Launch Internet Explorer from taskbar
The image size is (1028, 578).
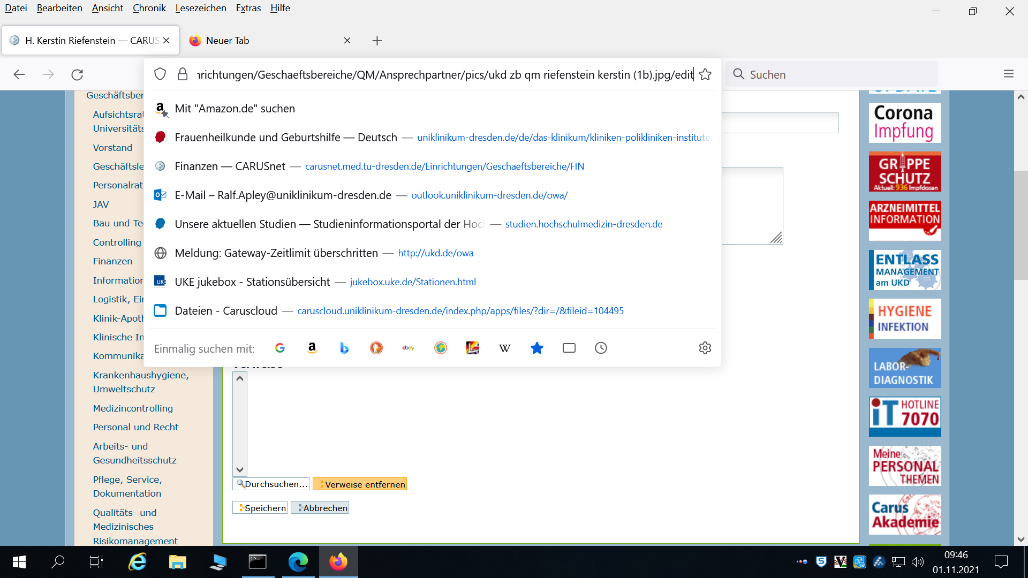[x=138, y=562]
